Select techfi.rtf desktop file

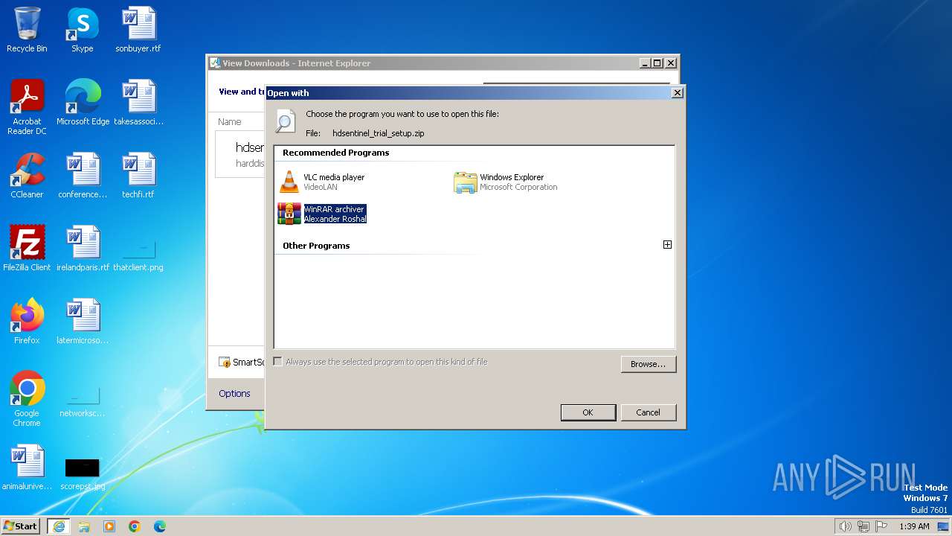pyautogui.click(x=138, y=176)
